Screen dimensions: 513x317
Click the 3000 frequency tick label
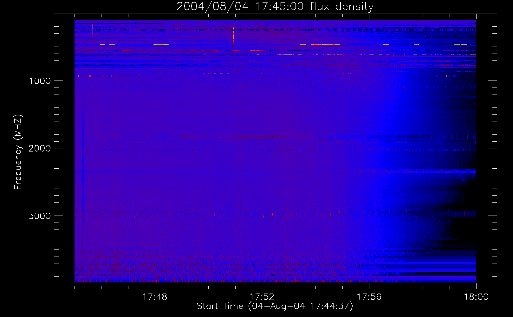click(x=40, y=216)
